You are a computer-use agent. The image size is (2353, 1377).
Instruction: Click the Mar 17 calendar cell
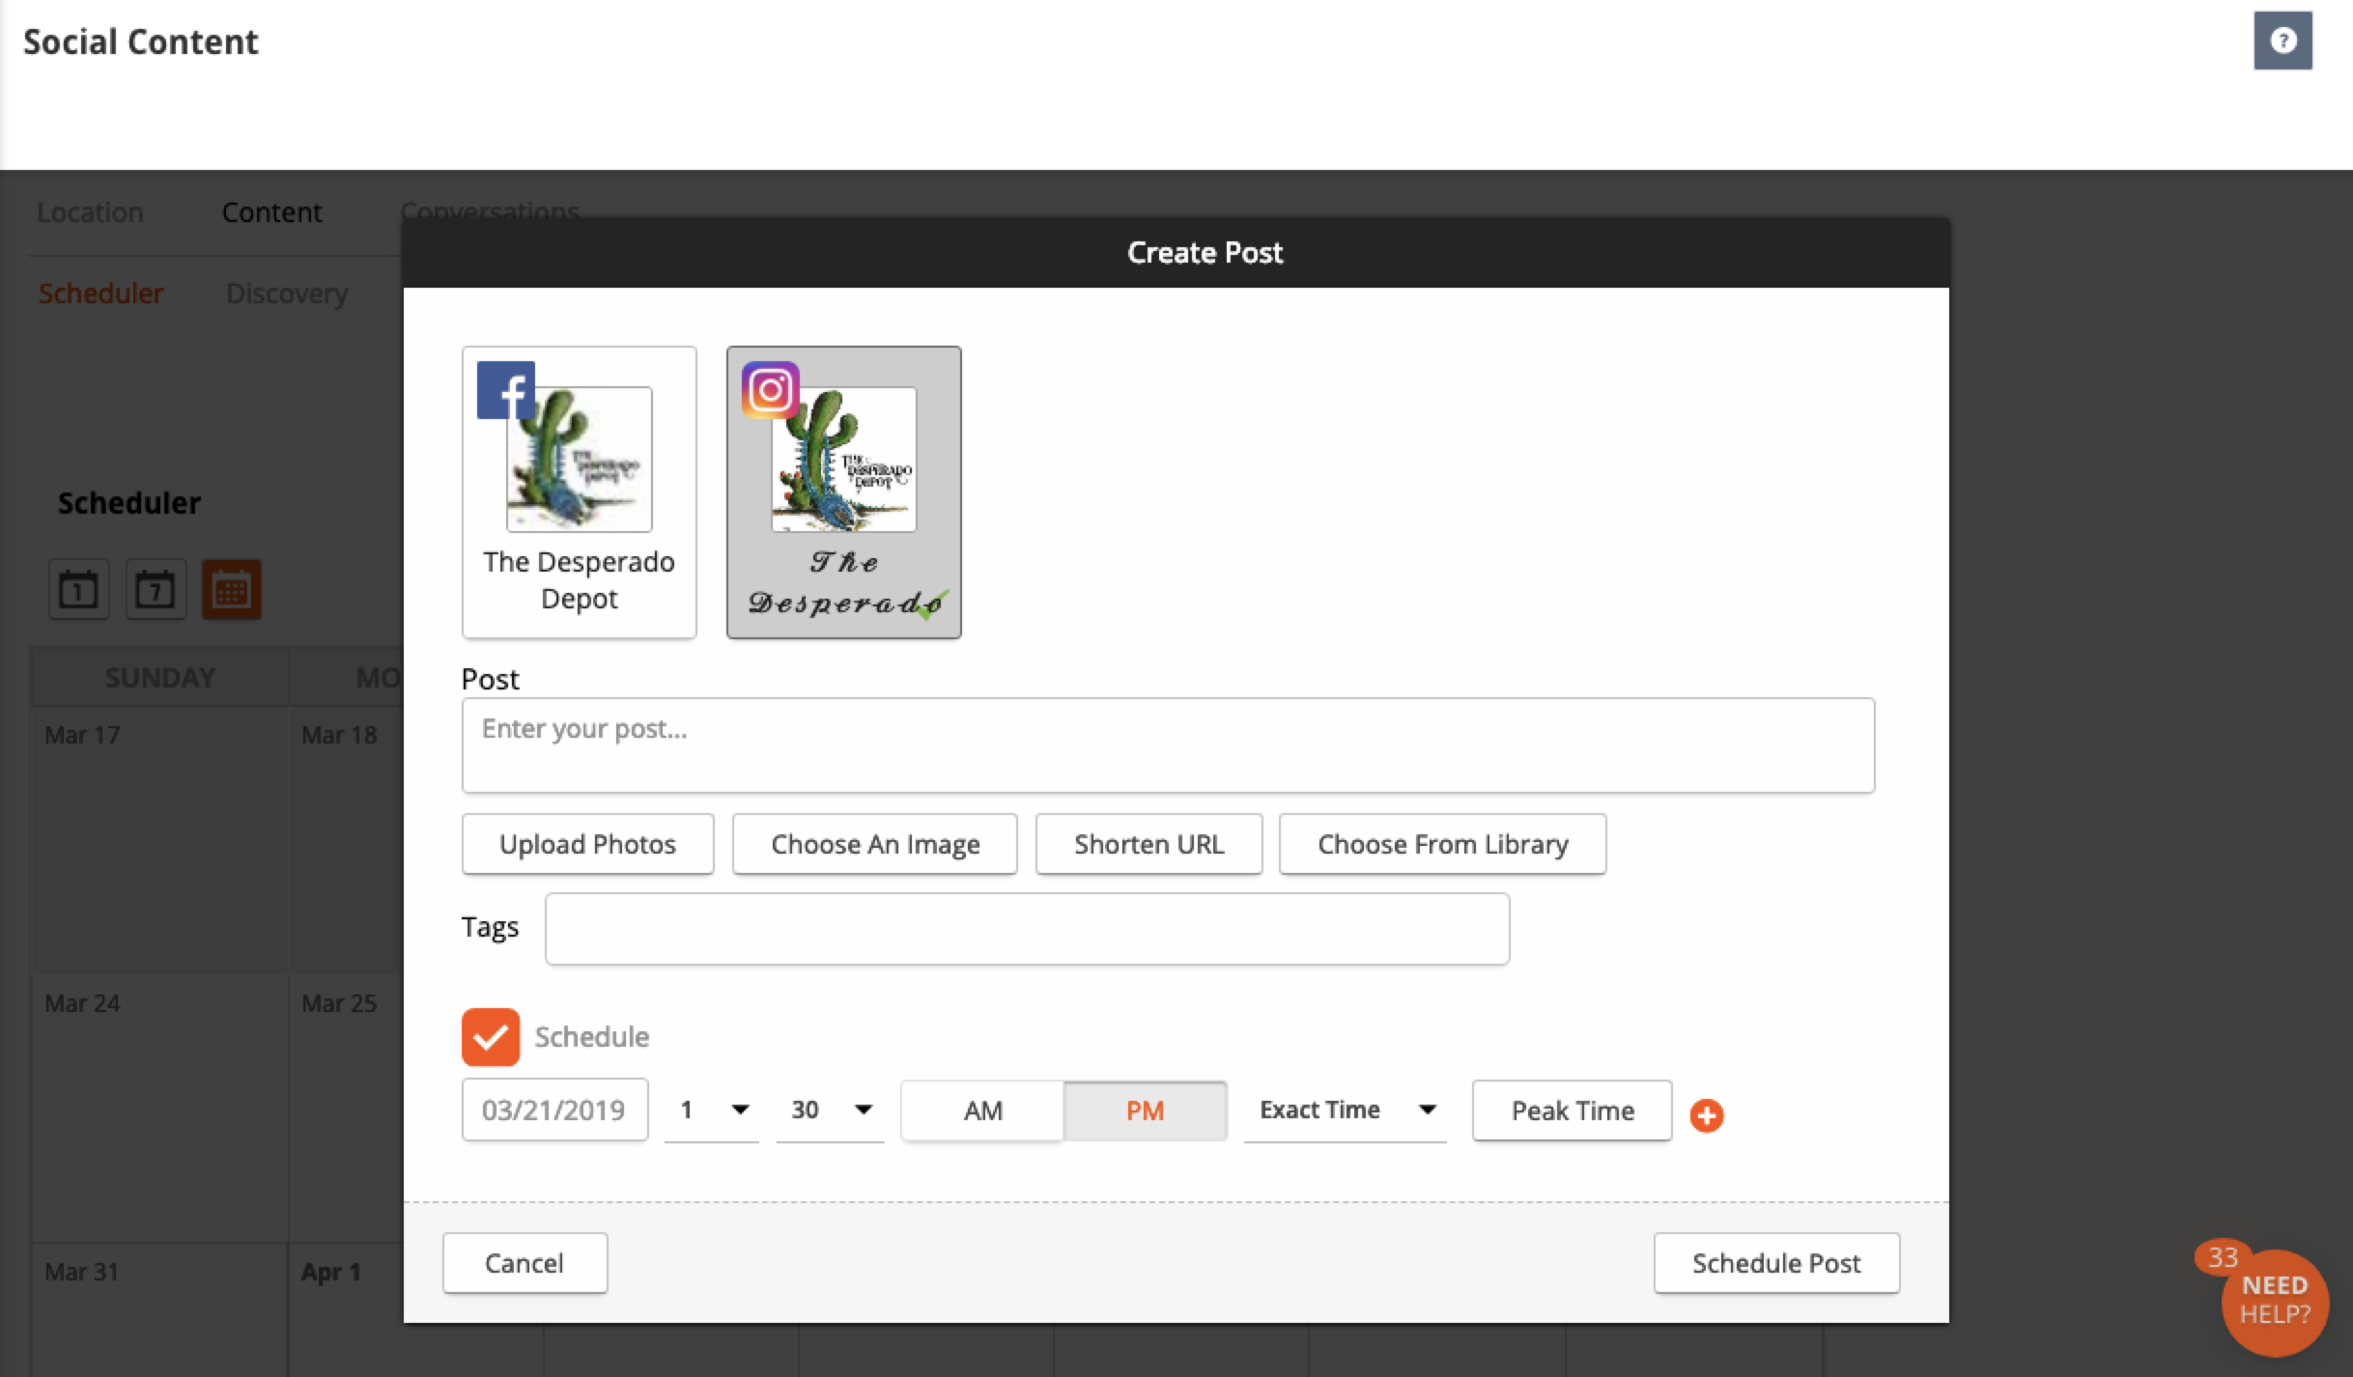coord(159,840)
